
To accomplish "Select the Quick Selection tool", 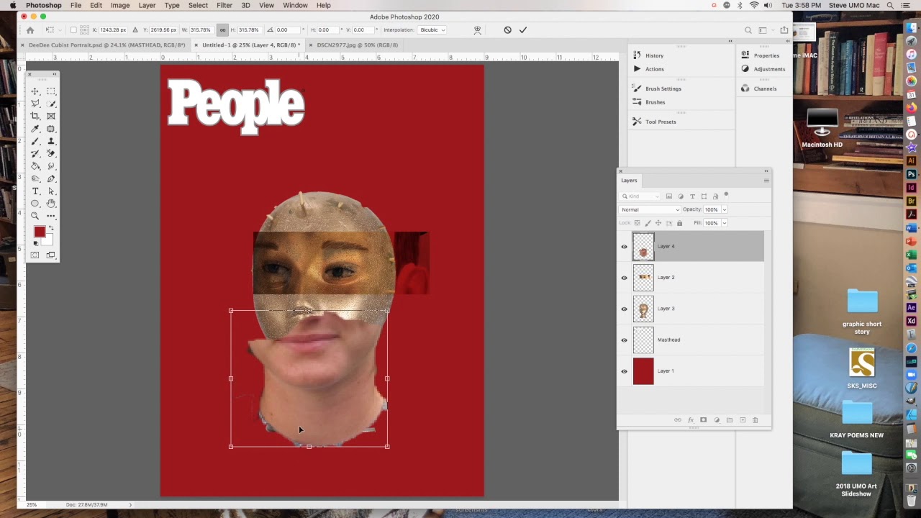I will tap(50, 104).
